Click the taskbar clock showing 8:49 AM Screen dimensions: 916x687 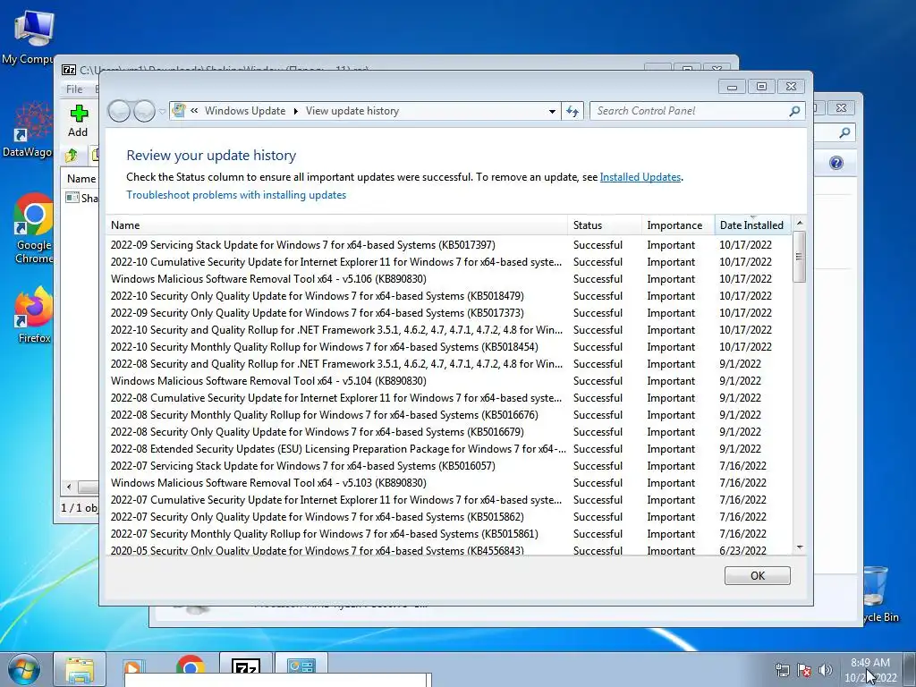click(x=870, y=670)
